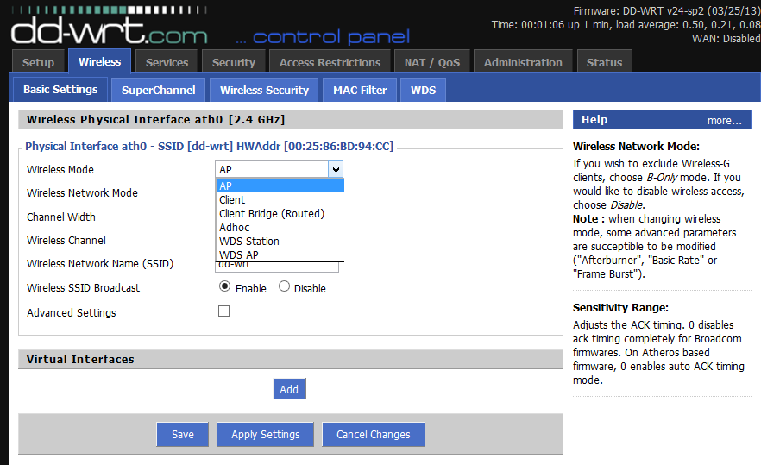Select the Basic Settings sub-tab
761x465 pixels.
tap(60, 90)
